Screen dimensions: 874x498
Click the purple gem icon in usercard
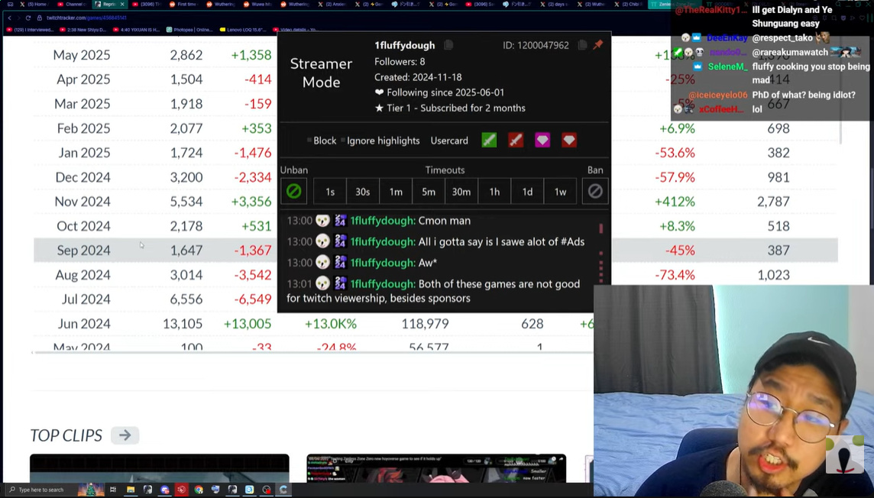click(542, 141)
